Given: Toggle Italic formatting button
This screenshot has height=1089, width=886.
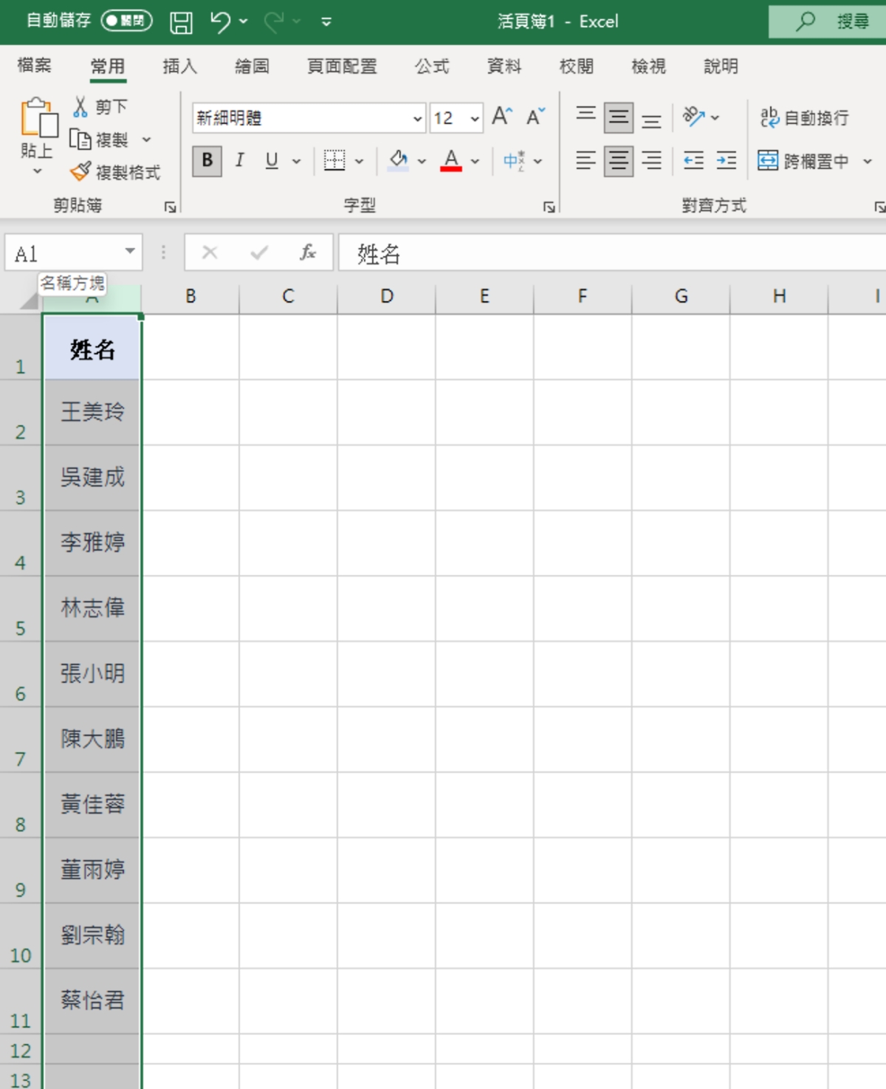Looking at the screenshot, I should point(239,160).
